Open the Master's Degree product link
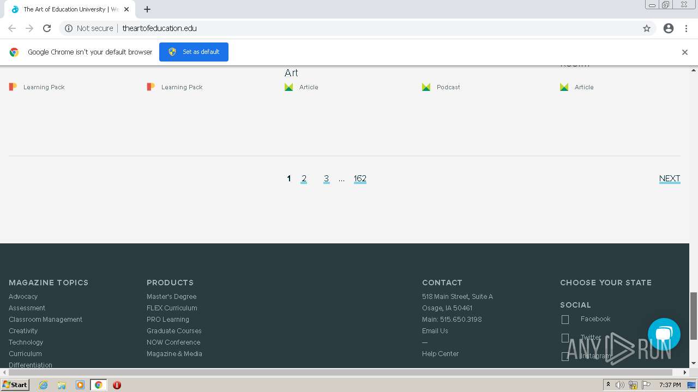This screenshot has width=698, height=392. [x=171, y=297]
